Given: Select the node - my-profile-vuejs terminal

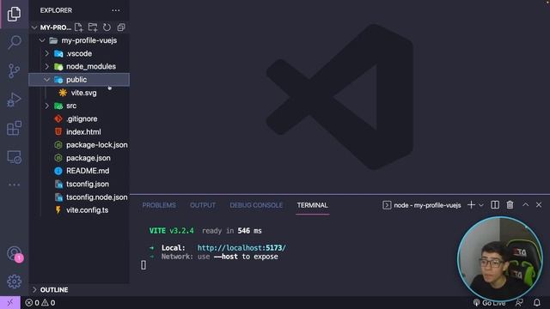Looking at the screenshot, I should [422, 205].
